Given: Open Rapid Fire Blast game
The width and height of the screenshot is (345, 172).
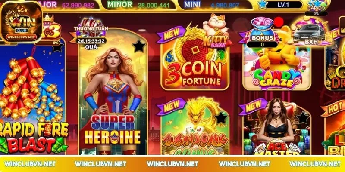Looking at the screenshot, I should (x=33, y=99).
